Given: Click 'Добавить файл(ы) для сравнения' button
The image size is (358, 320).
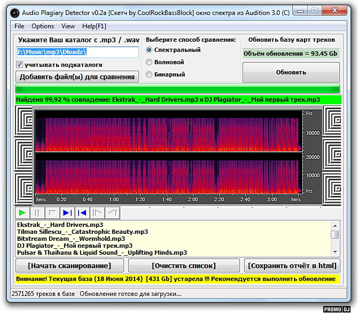Looking at the screenshot, I should 77,77.
